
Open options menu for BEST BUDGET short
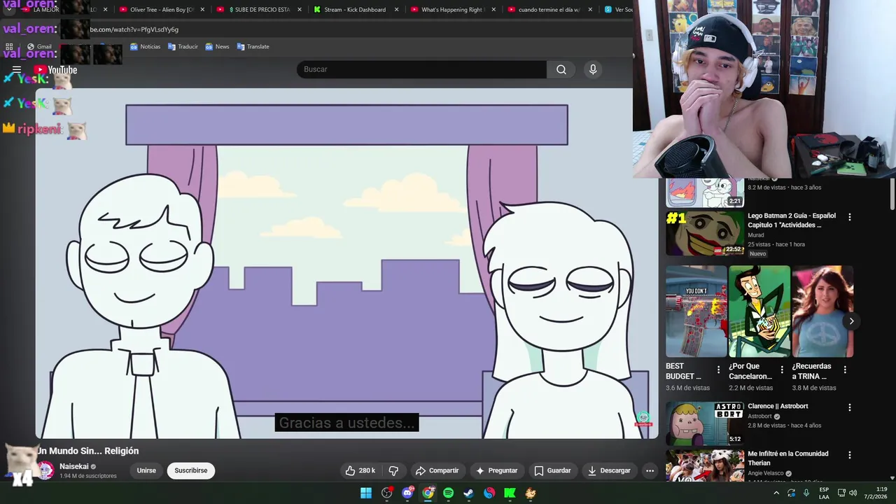point(718,370)
